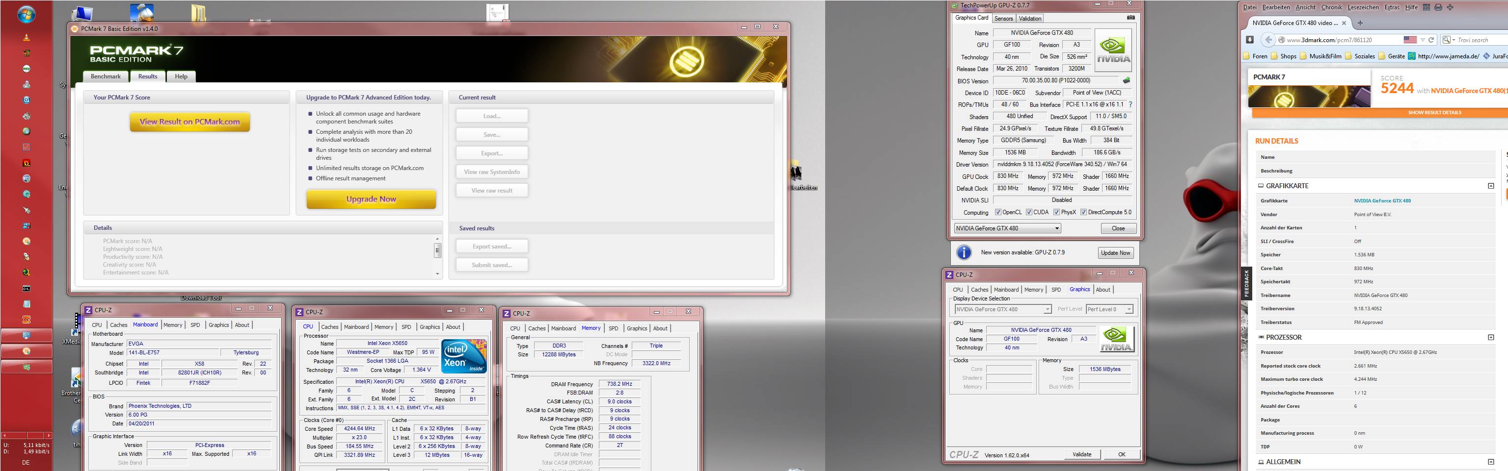1508x471 pixels.
Task: Click Validate in CPU-Z Graphics window
Action: point(1081,454)
